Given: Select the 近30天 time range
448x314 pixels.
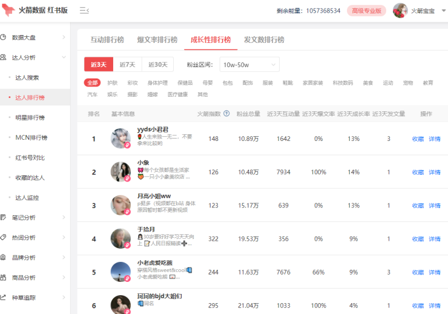Looking at the screenshot, I should pos(158,65).
